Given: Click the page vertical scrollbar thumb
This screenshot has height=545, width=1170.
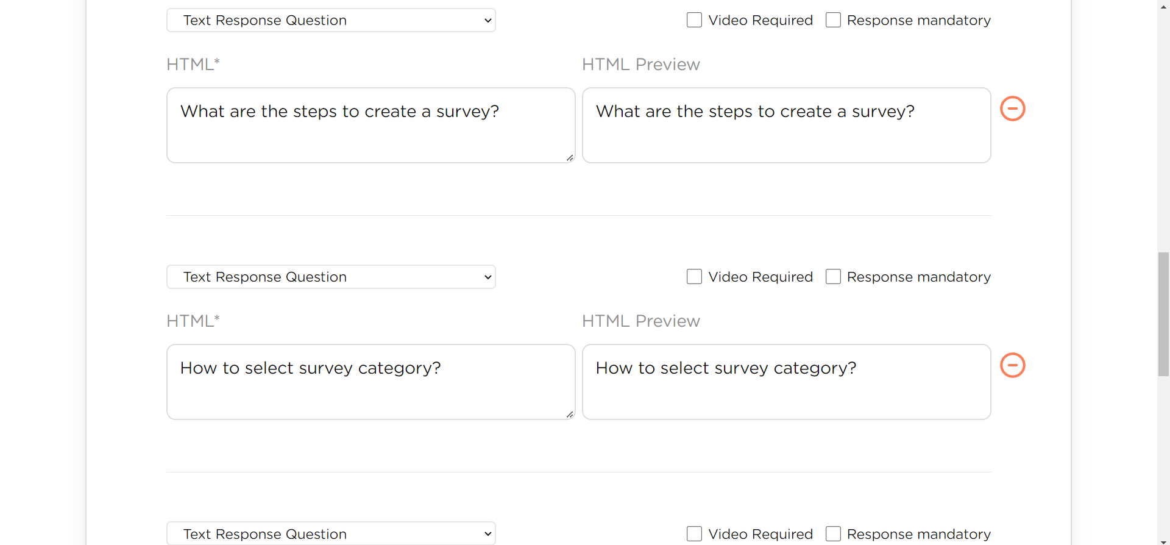Looking at the screenshot, I should pos(1164,314).
